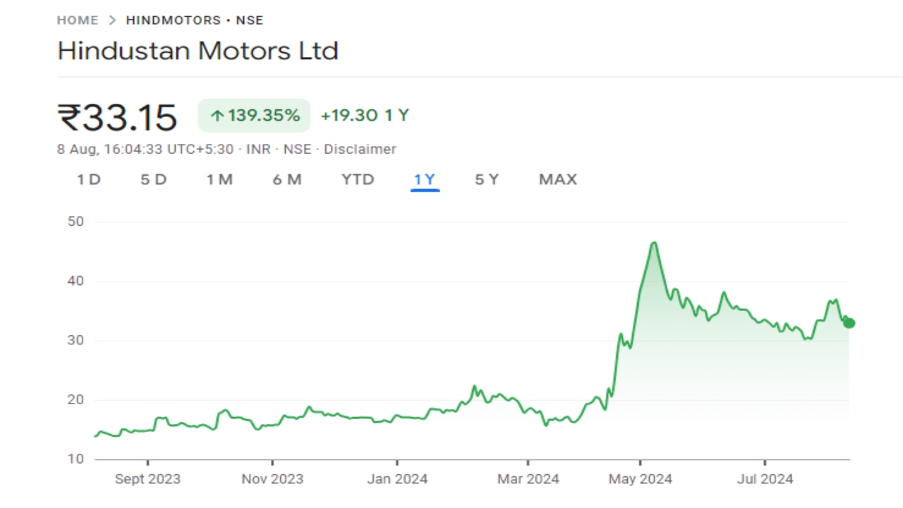Show the MAX price history
The width and height of the screenshot is (903, 508).
point(558,179)
